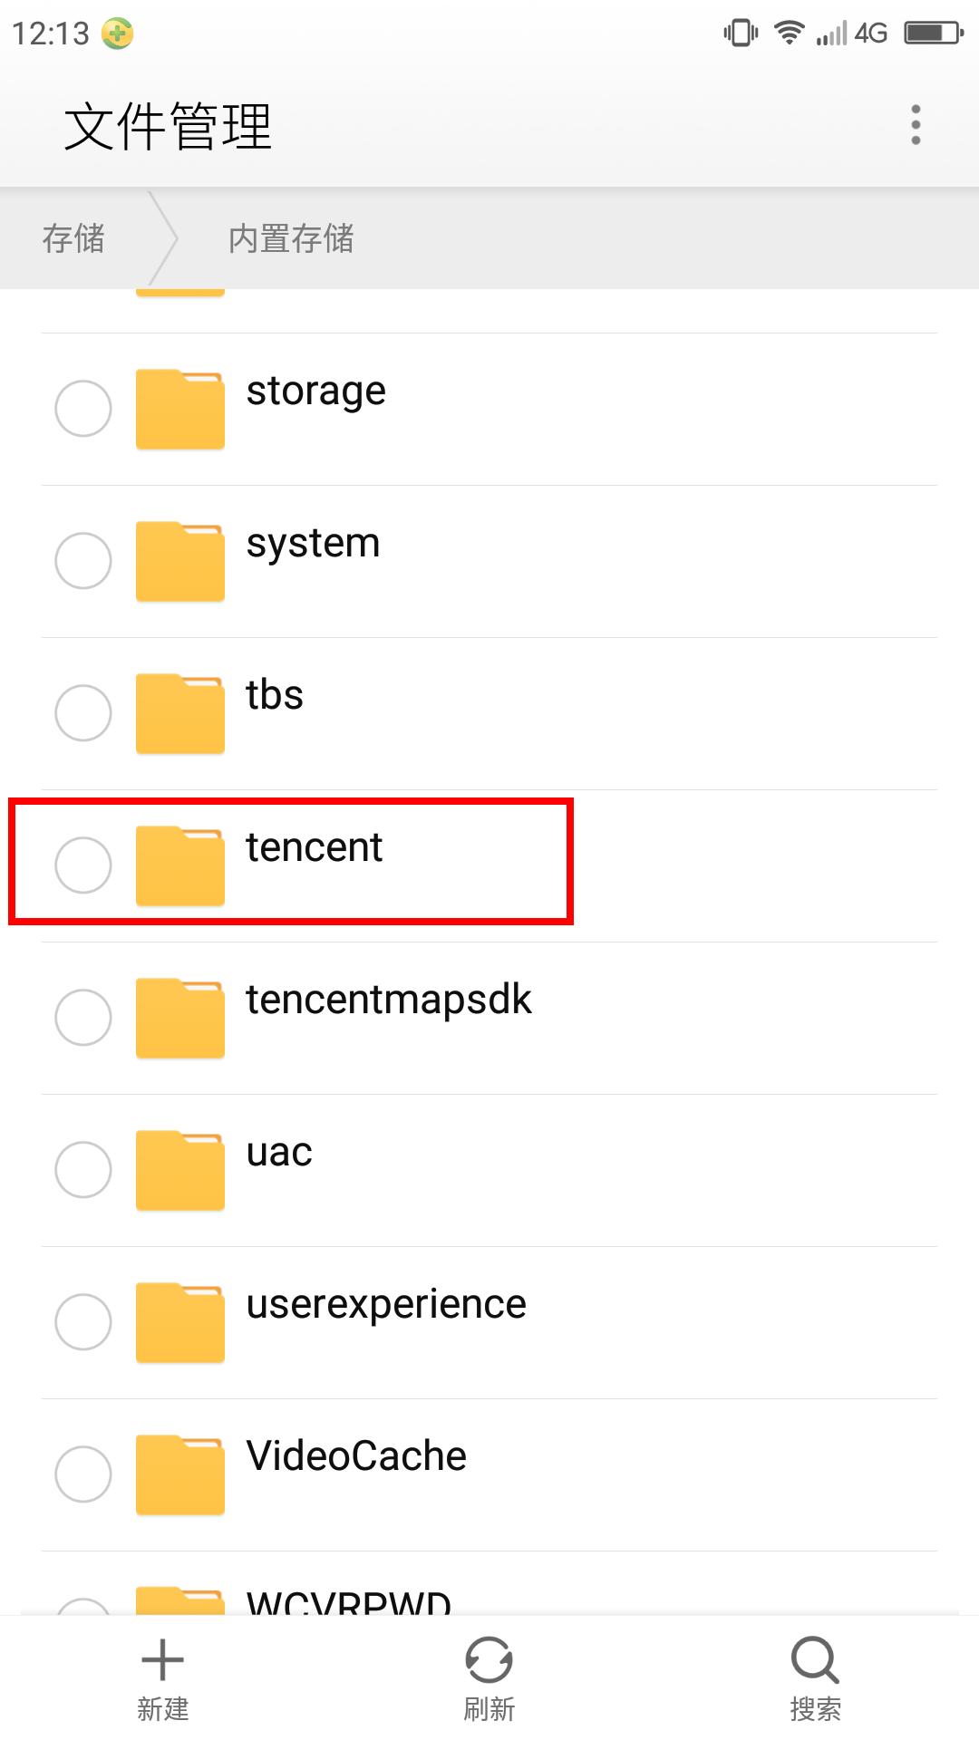Image resolution: width=979 pixels, height=1740 pixels.
Task: Tap the 新建 plus icon
Action: pyautogui.click(x=163, y=1660)
